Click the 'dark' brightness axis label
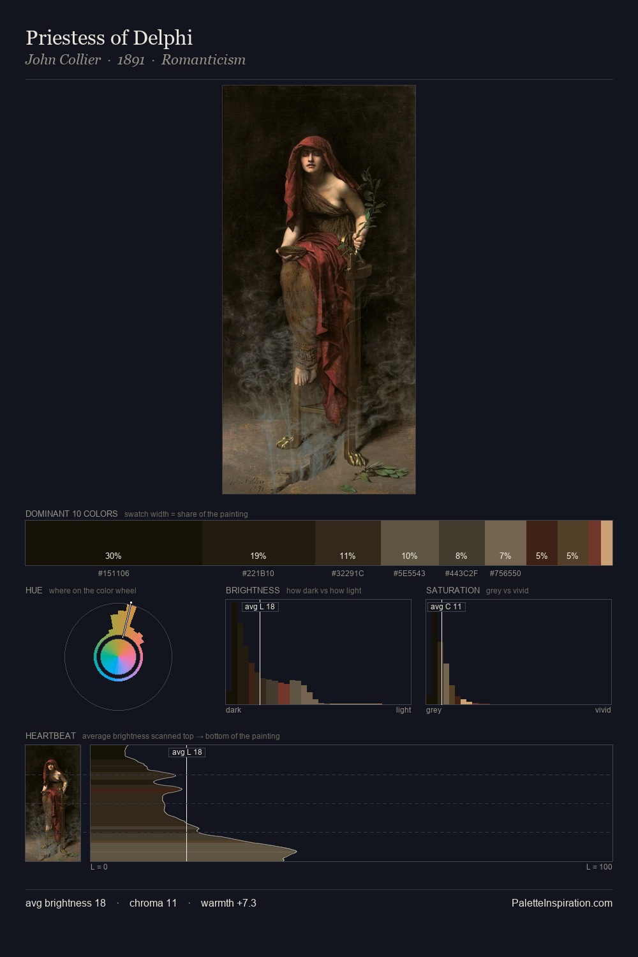The image size is (638, 957). [234, 710]
